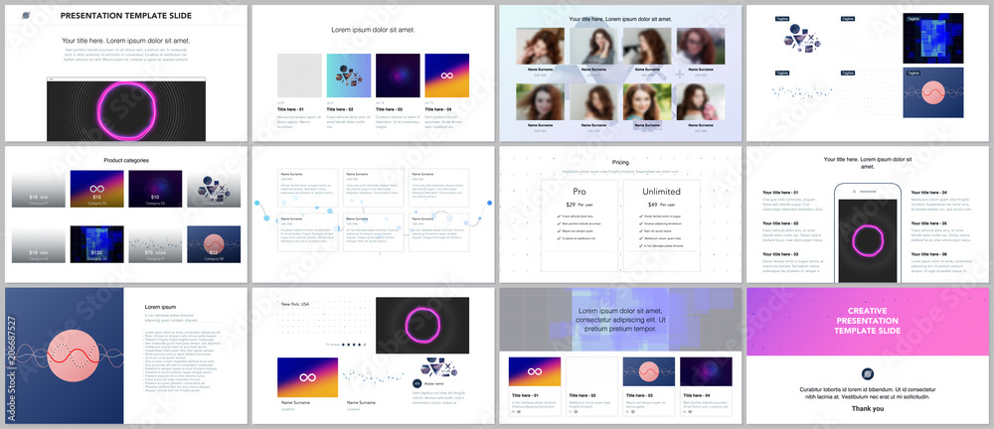Image resolution: width=994 pixels, height=429 pixels.
Task: Click the CREATIVE PRESENTATION TEMPLATE SLIDE pink title
Action: point(867,322)
